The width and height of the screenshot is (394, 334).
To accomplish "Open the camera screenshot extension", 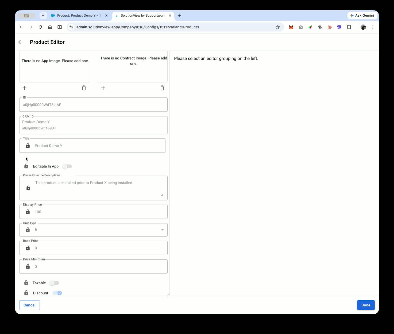I will (x=301, y=27).
